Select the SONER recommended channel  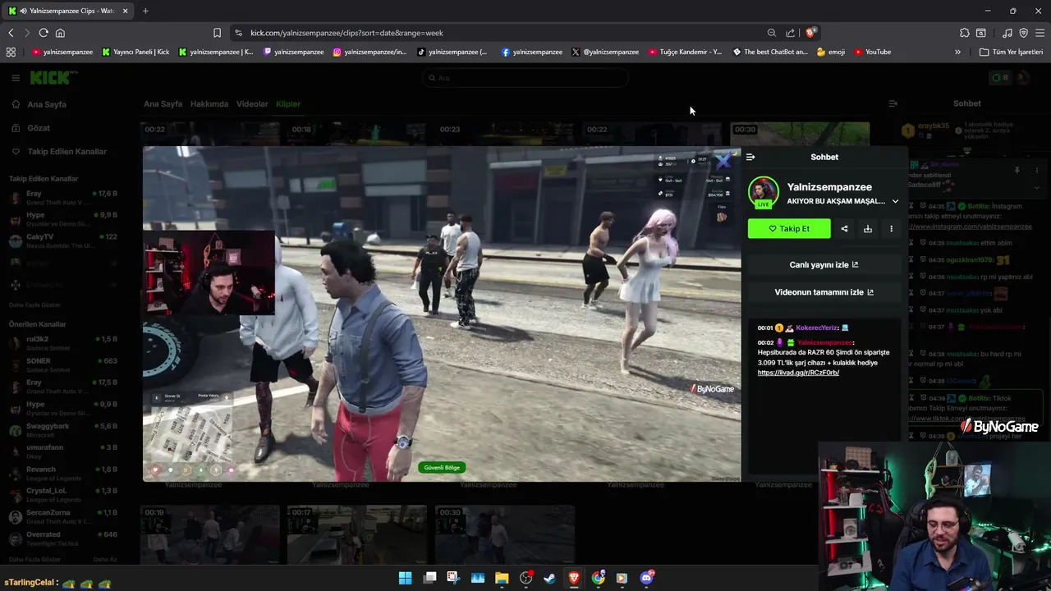[x=64, y=365]
